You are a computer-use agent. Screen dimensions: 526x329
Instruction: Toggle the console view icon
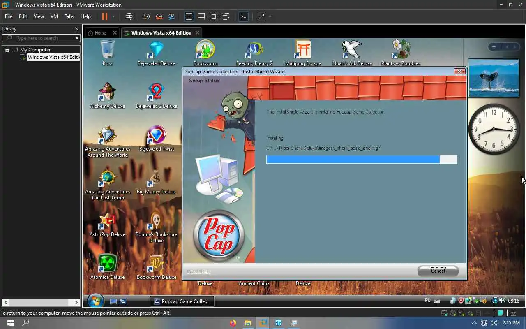point(244,16)
